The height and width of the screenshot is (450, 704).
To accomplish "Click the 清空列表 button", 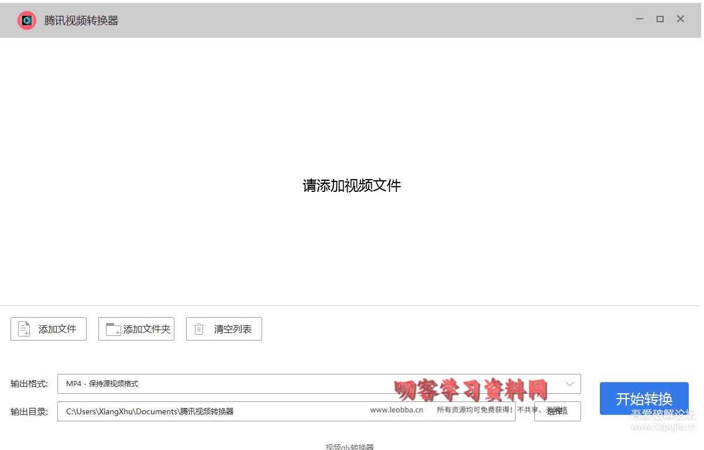I will (x=224, y=329).
